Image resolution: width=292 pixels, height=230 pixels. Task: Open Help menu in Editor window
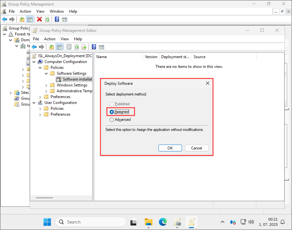(x=78, y=39)
